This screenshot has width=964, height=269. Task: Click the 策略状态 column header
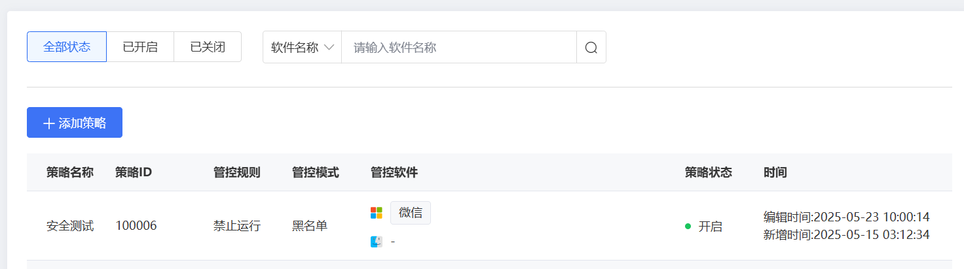(x=709, y=172)
